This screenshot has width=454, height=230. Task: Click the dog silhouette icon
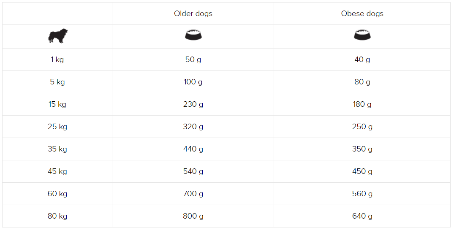click(57, 36)
